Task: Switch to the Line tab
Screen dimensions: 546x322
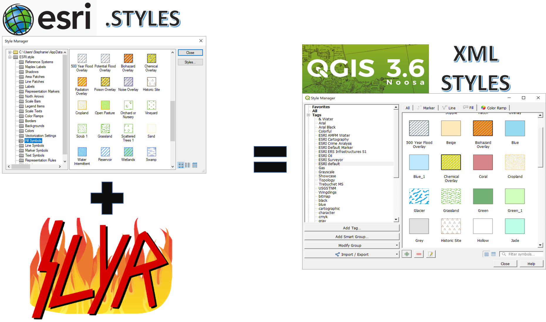Action: pyautogui.click(x=449, y=108)
